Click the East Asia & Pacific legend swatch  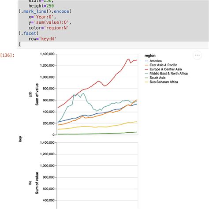(146, 65)
